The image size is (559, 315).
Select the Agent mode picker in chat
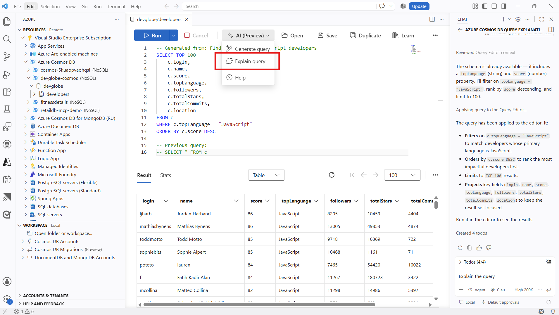tap(477, 290)
